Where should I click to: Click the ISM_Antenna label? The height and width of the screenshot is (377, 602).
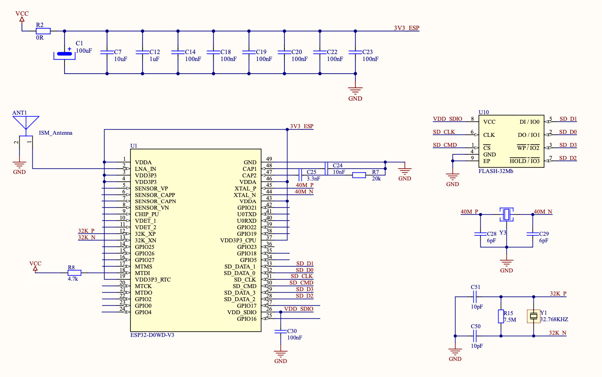[55, 133]
